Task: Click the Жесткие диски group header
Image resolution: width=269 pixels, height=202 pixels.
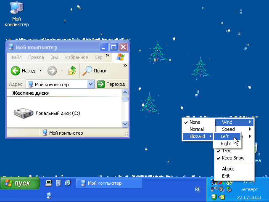Action: pos(31,93)
